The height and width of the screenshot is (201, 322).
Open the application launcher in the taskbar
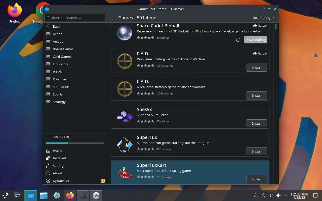pos(6,195)
